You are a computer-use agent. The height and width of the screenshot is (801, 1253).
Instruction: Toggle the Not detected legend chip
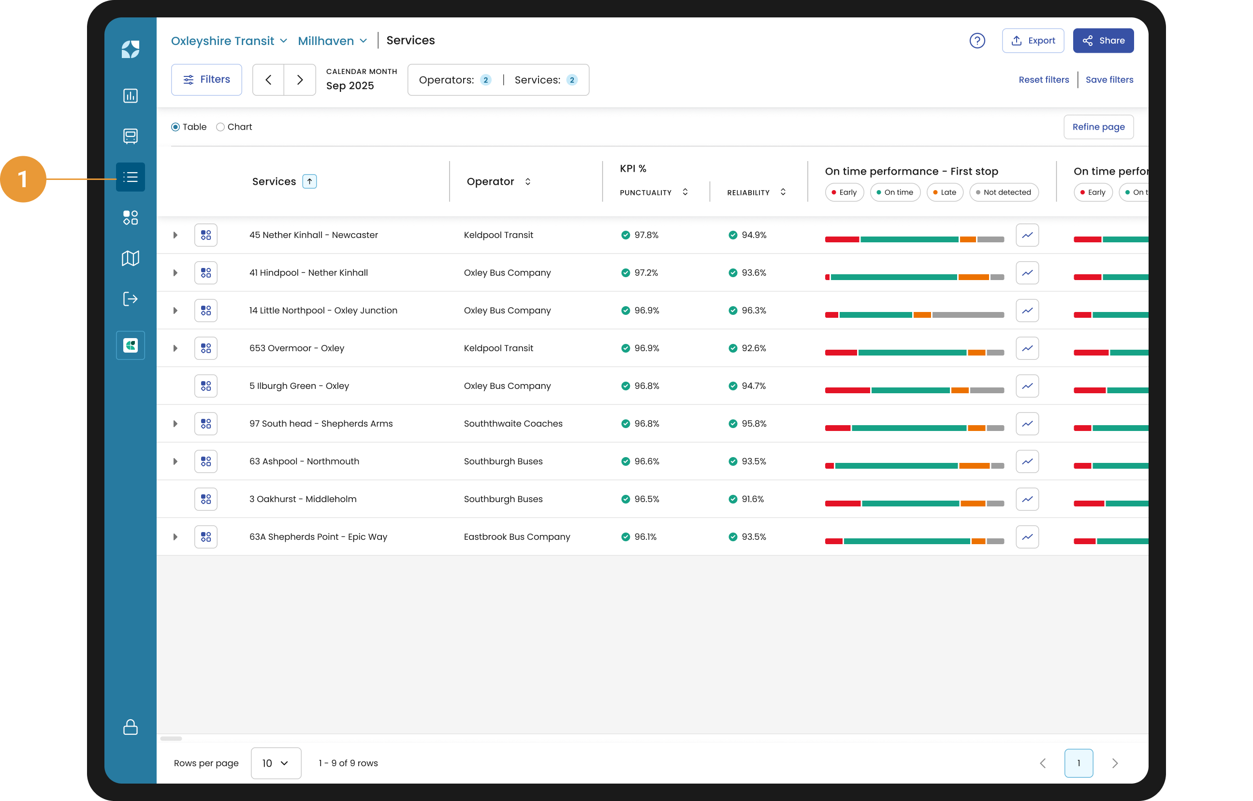coord(1003,192)
